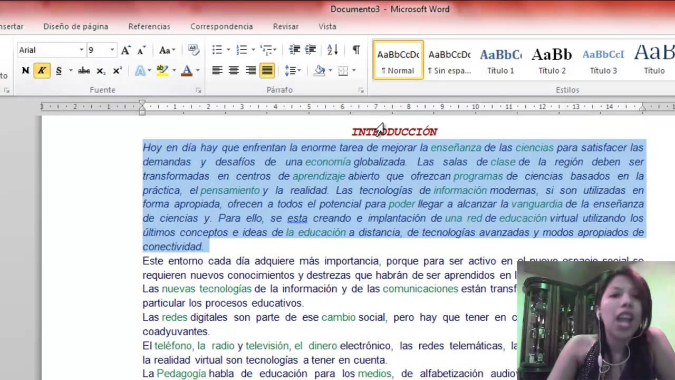Apply the Título style
Screen dimensions: 675x380
click(654, 60)
